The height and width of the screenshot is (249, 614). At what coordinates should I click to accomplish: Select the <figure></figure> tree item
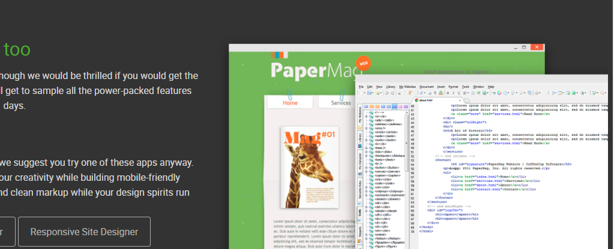[x=387, y=247]
